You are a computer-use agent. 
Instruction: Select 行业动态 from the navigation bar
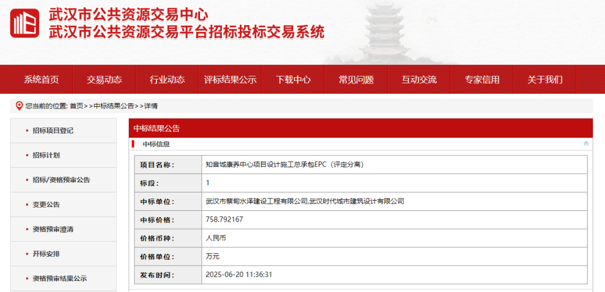167,79
